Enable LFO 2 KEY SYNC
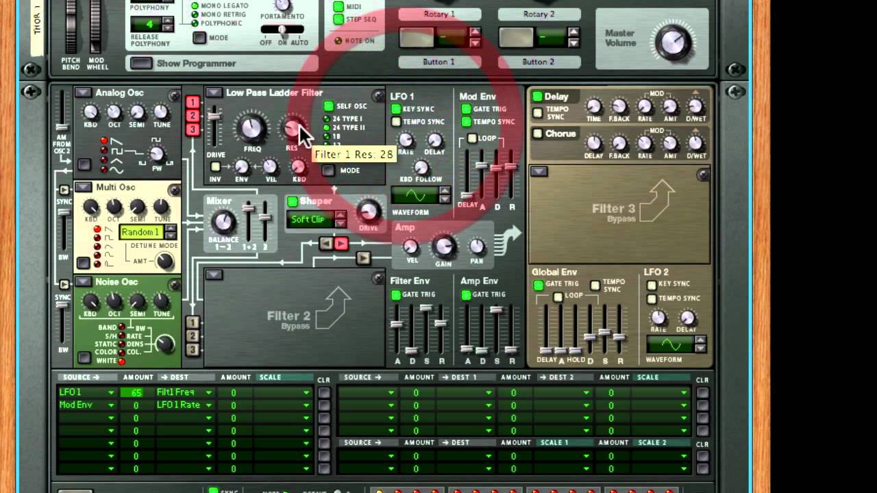Viewport: 877px width, 493px height. [651, 284]
